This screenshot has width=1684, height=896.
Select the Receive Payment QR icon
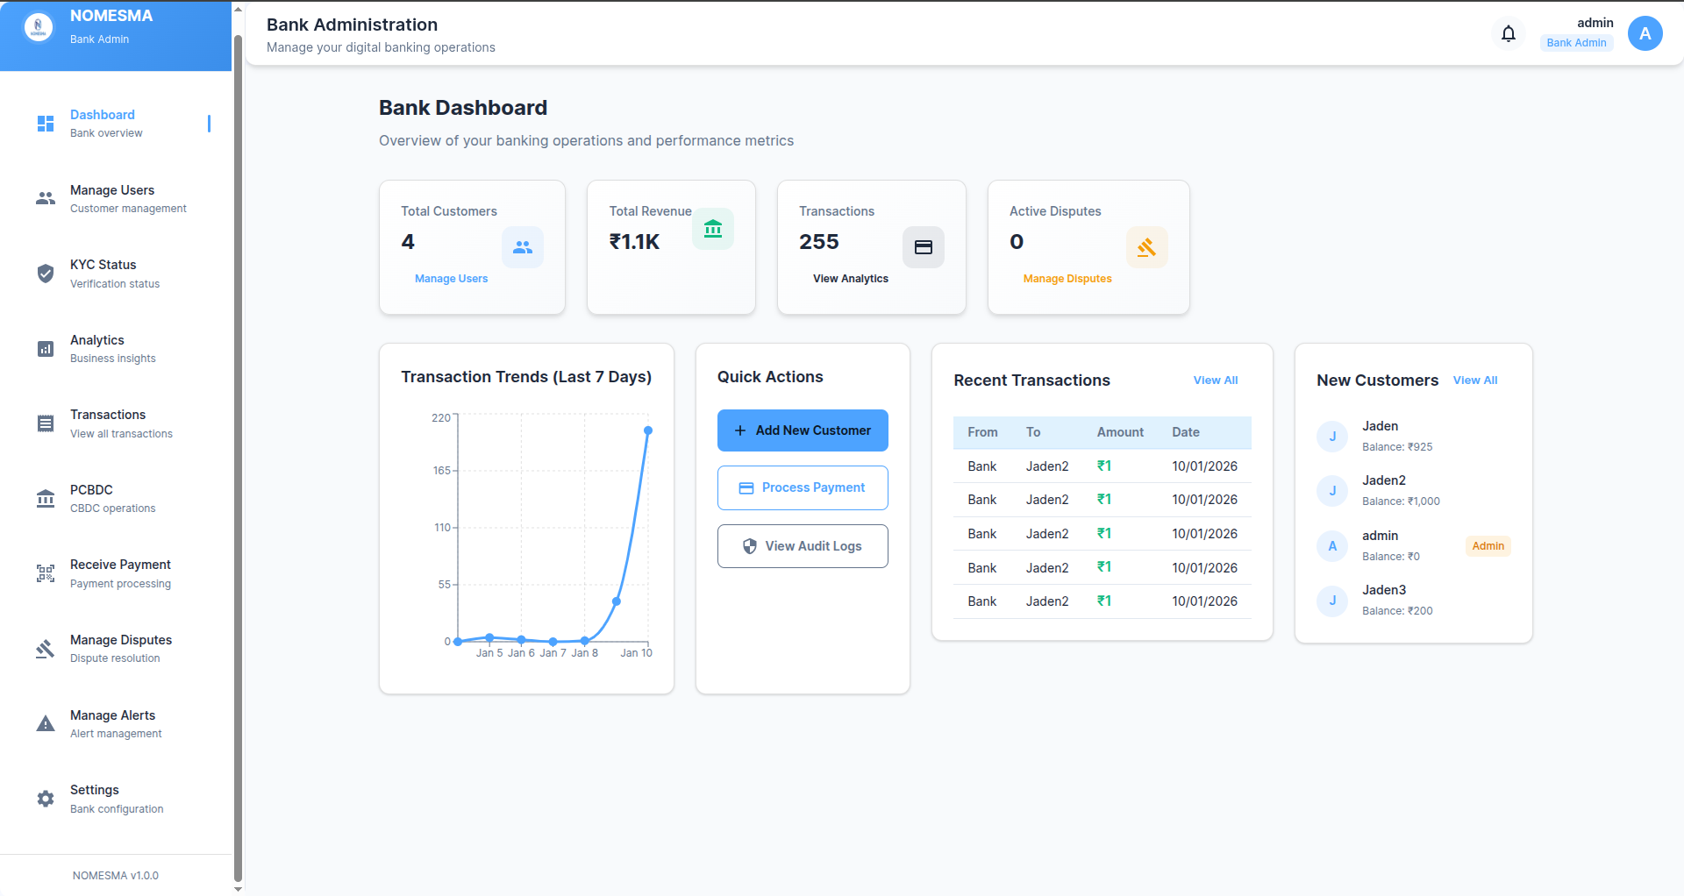click(45, 573)
